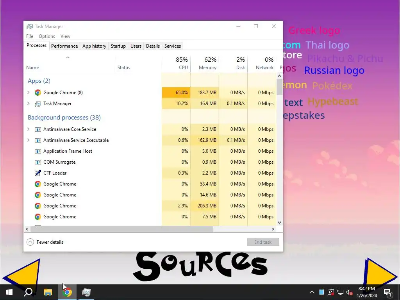Screen dimensions: 400x300
Task: Open the clock showing 8:42 PM
Action: [x=366, y=292]
